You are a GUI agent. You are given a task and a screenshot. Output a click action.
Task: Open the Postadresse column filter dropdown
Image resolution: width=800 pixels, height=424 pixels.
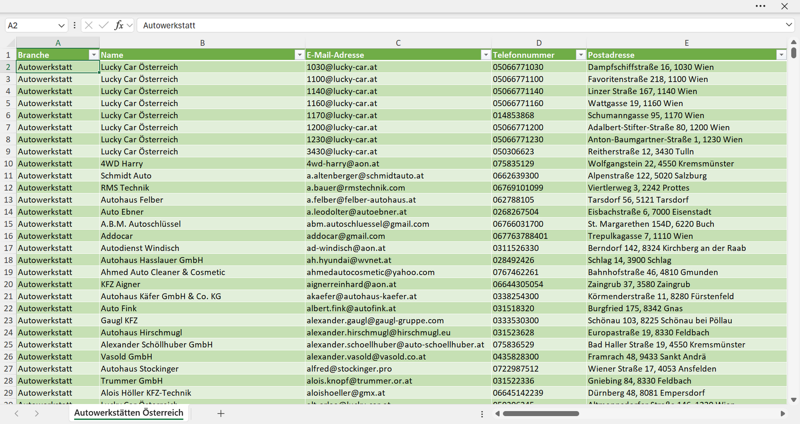(x=781, y=55)
